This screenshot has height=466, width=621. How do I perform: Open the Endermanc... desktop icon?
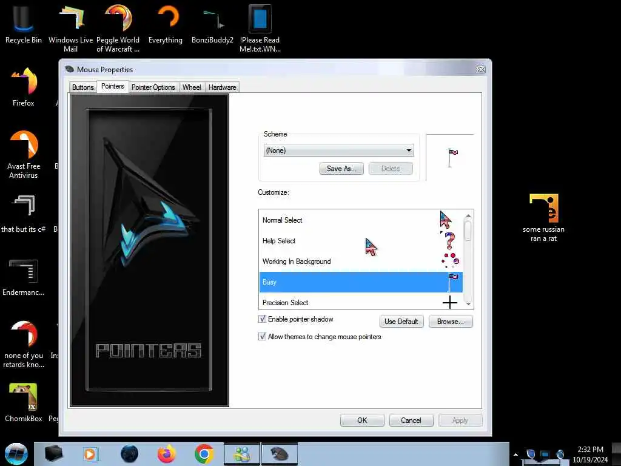tap(24, 277)
